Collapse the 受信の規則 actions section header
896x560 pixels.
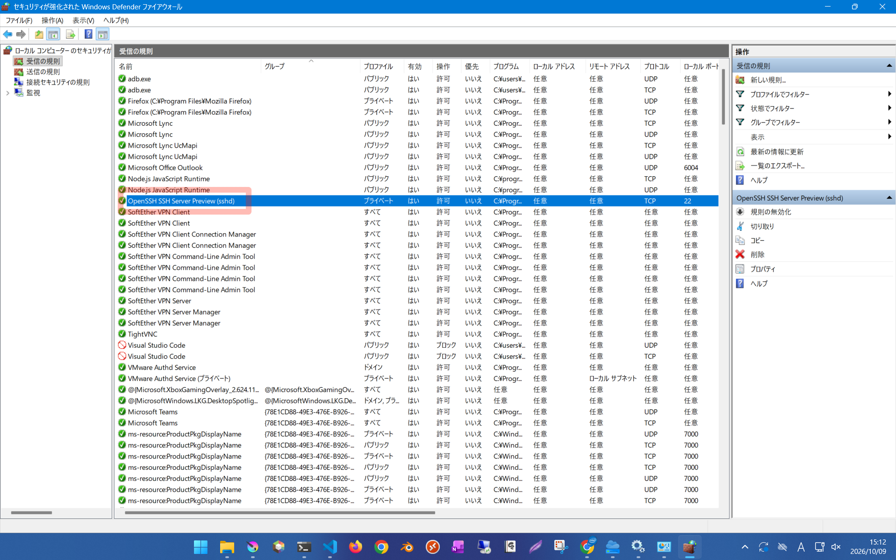[x=889, y=66]
